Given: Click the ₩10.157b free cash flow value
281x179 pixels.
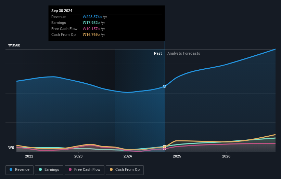Looking at the screenshot, I should click(x=91, y=29).
